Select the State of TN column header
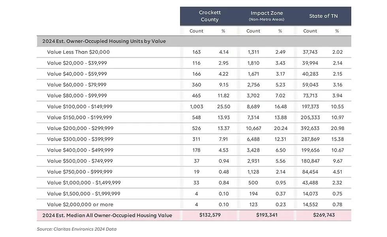 (x=323, y=16)
